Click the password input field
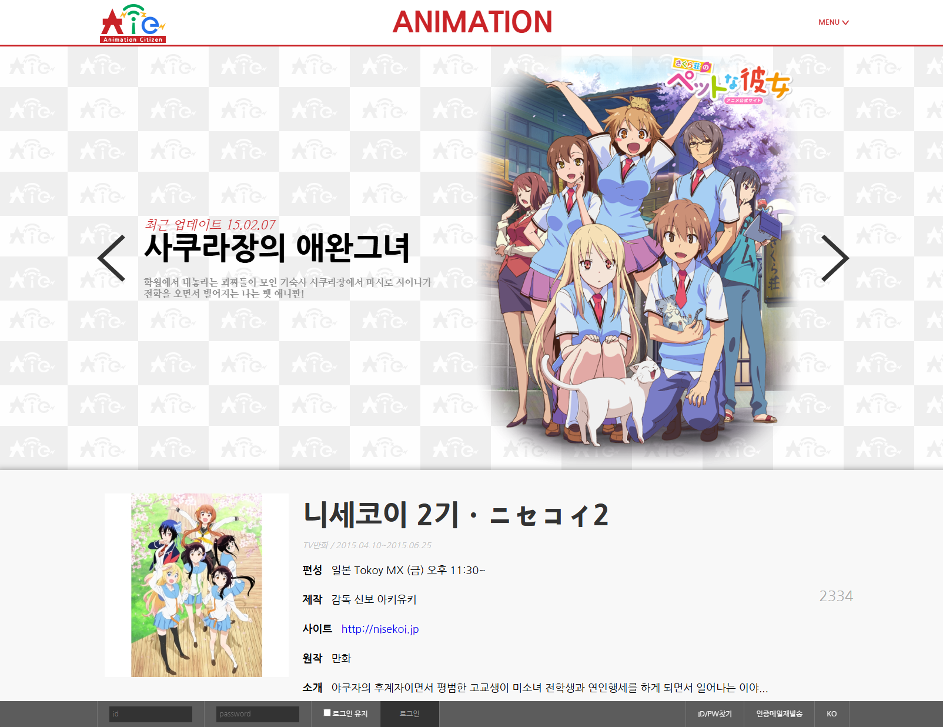The height and width of the screenshot is (727, 943). pyautogui.click(x=258, y=714)
